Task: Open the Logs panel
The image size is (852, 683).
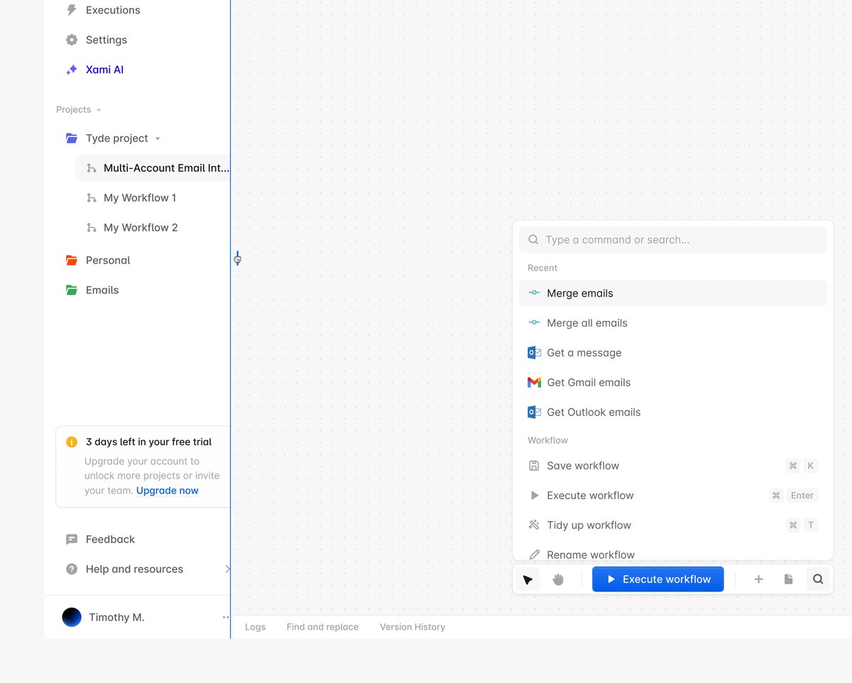Action: [x=256, y=627]
